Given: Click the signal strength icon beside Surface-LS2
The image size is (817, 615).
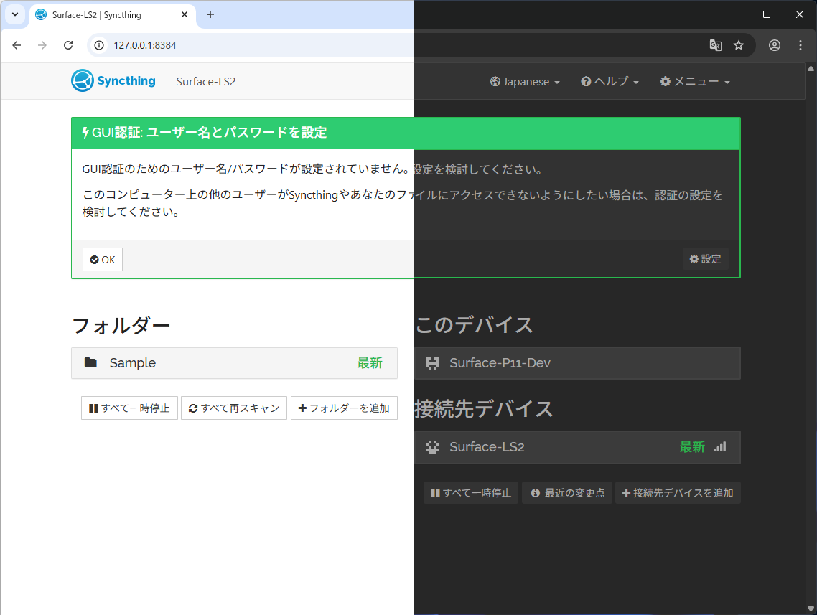Looking at the screenshot, I should (x=720, y=446).
